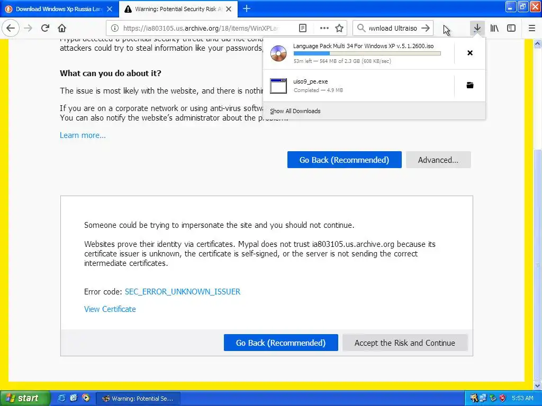This screenshot has height=406, width=542.
Task: Open the hamburger application menu
Action: click(532, 28)
